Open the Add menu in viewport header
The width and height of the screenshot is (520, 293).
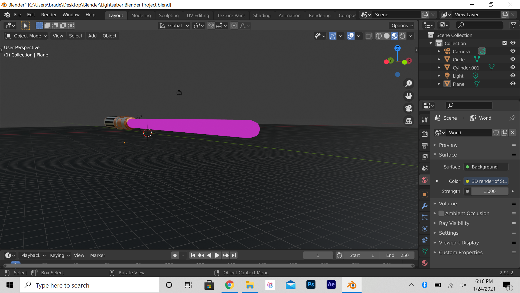[92, 36]
